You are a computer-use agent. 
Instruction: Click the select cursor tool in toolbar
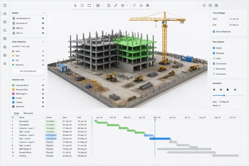pos(75,5)
